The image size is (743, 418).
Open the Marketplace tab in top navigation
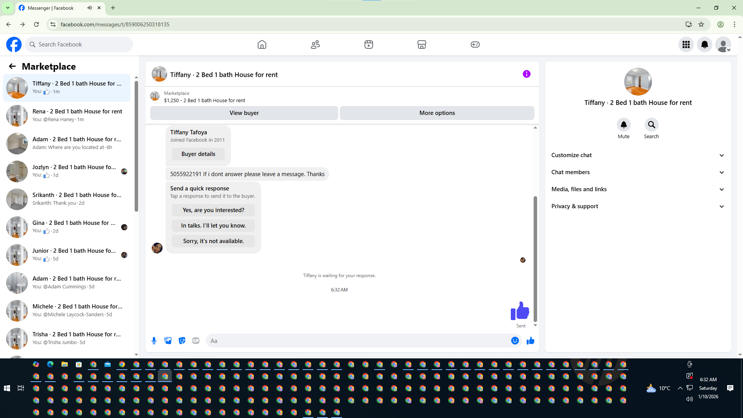pos(421,45)
